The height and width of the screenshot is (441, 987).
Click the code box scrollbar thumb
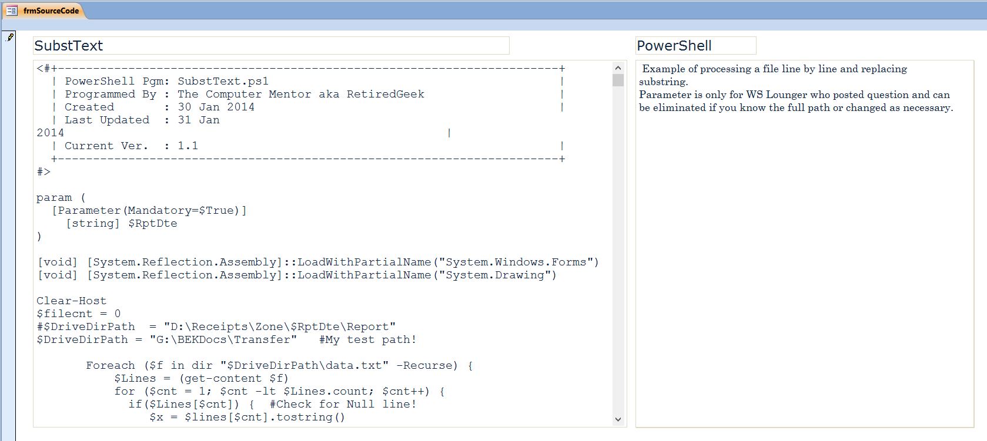[618, 80]
